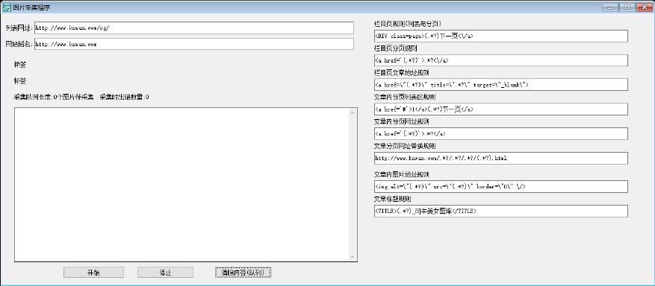Click the 采集队列长度 status text

[54, 97]
